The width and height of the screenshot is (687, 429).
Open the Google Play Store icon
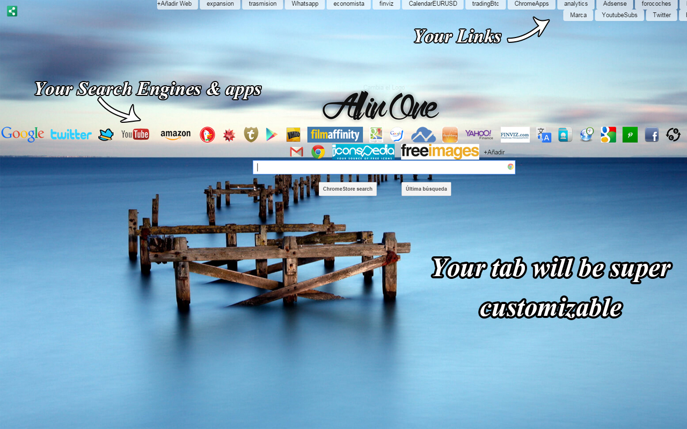272,135
